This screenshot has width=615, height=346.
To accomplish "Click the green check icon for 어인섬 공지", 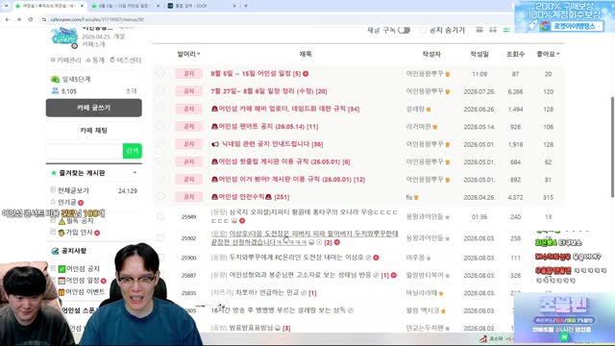I will coord(61,269).
